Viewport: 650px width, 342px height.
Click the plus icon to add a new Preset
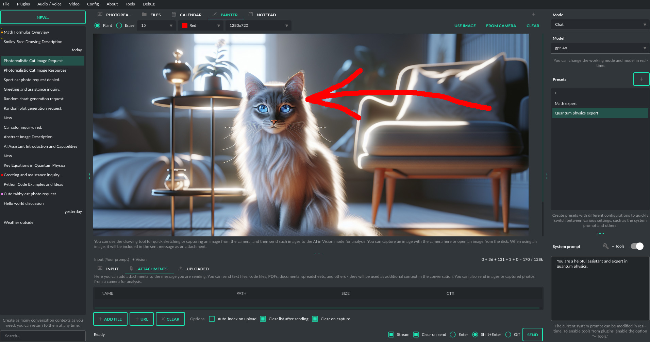pos(641,79)
